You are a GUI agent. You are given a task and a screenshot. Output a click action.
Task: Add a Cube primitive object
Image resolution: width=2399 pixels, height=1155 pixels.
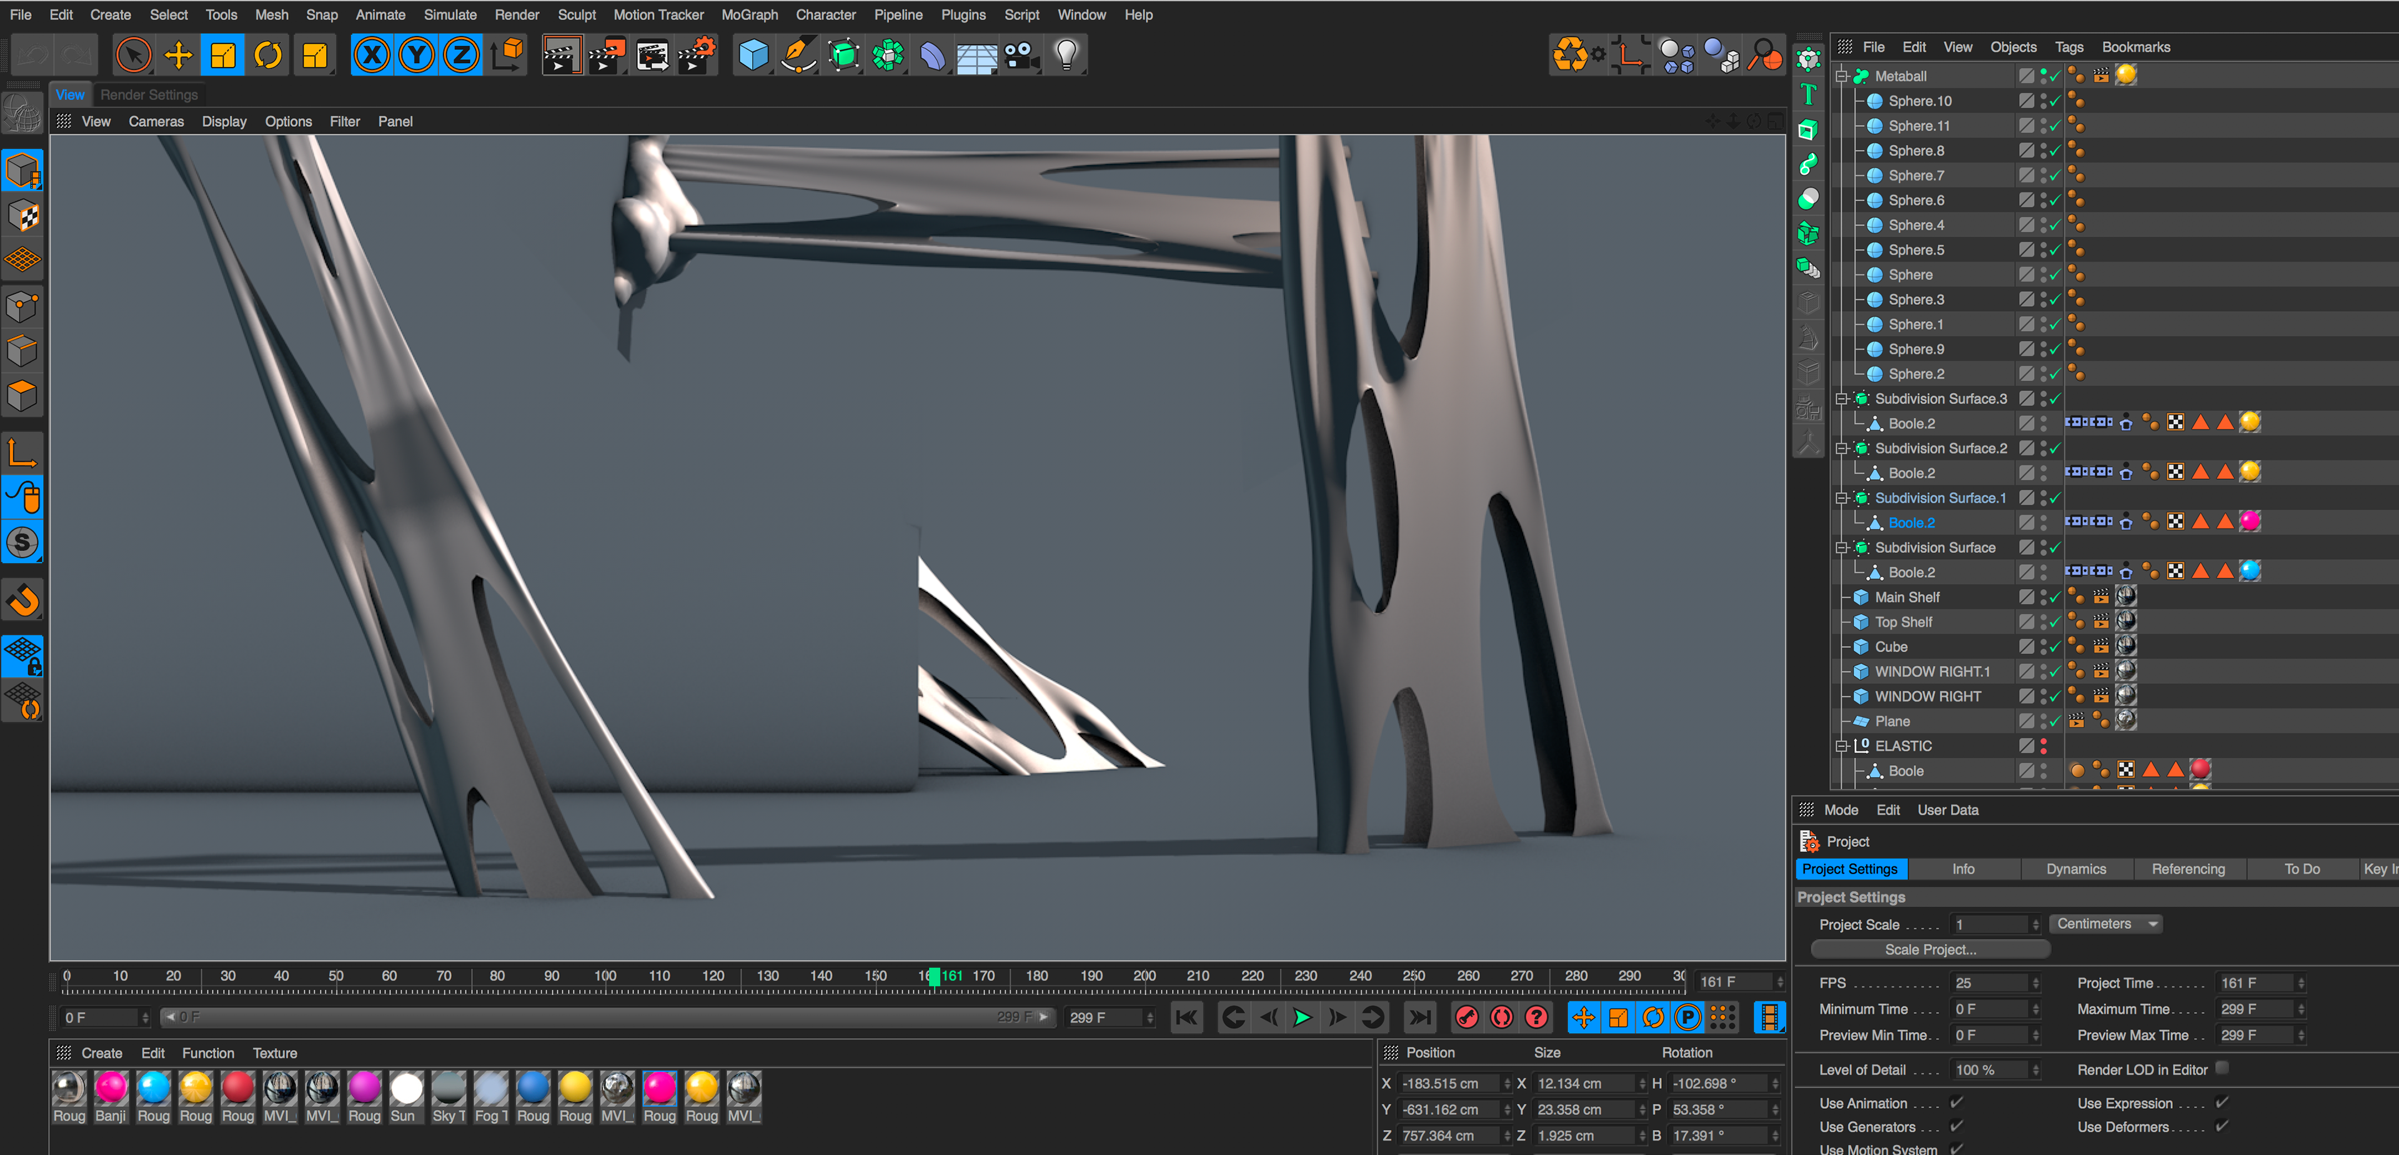[752, 55]
